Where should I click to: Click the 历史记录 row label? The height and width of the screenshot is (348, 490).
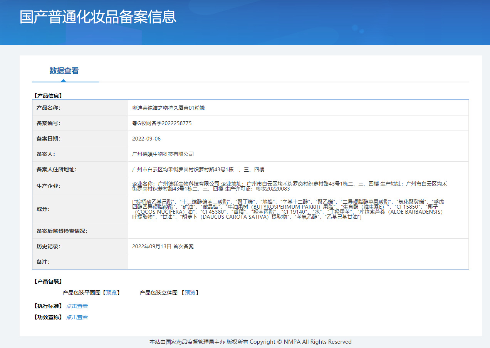[x=49, y=246]
